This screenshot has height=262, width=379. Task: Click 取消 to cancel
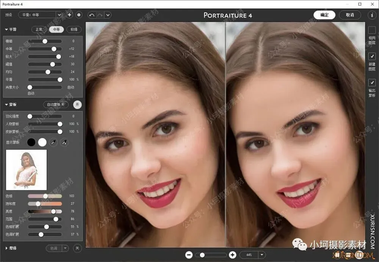(x=350, y=15)
